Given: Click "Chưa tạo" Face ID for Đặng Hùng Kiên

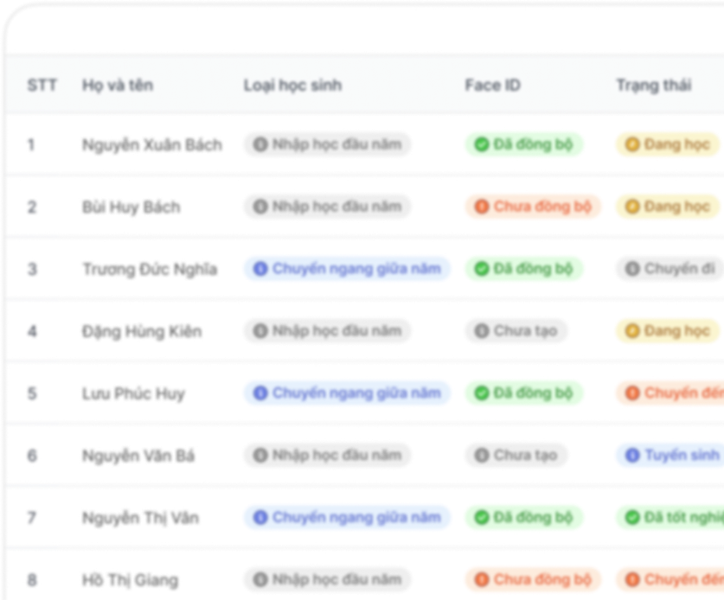Looking at the screenshot, I should pos(516,331).
